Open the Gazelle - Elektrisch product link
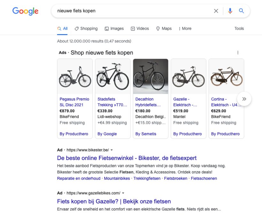Viewport: 262px width, 222px height. [185, 102]
